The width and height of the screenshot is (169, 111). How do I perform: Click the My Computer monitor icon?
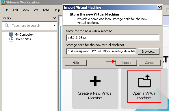point(11,34)
